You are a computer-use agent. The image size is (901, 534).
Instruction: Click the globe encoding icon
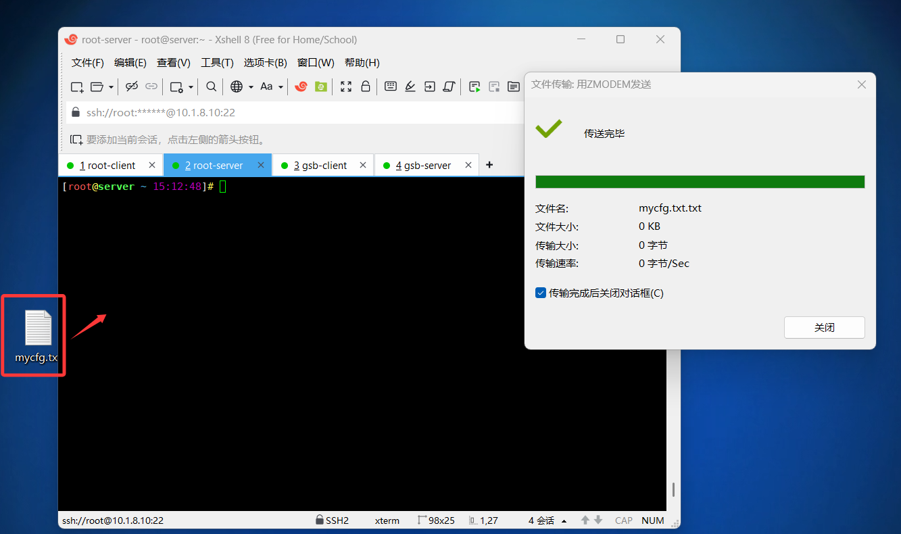point(237,87)
